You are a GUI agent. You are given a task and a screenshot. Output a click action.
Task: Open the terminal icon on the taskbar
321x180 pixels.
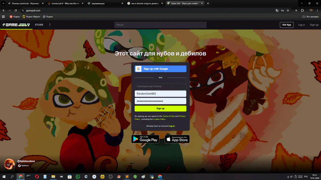[29, 176]
